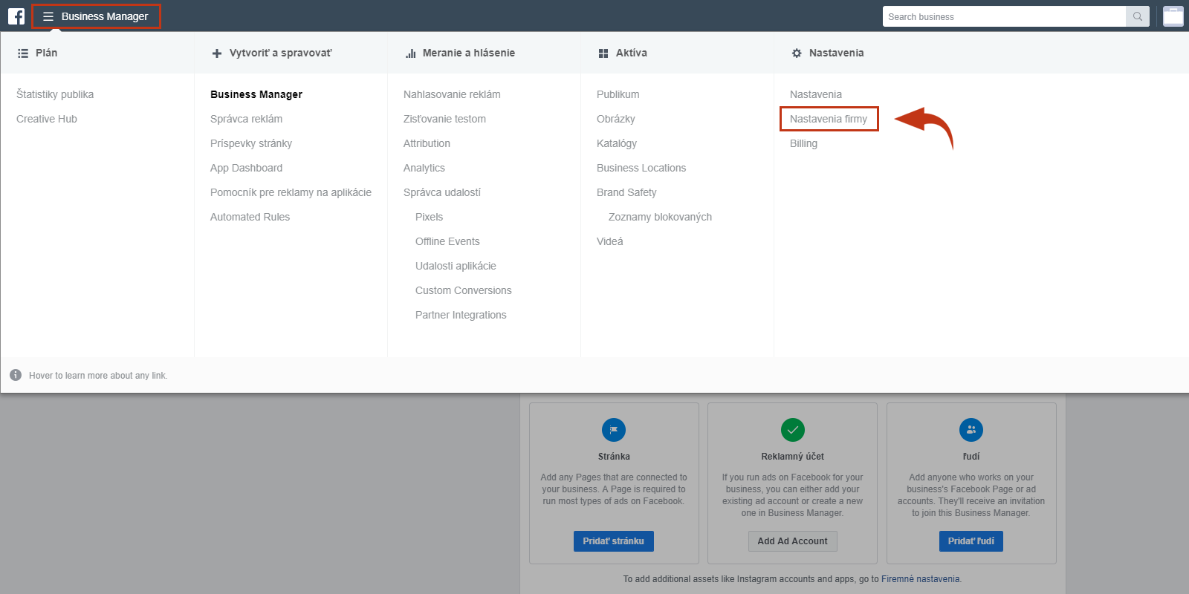Go to Príspevky stránky
The height and width of the screenshot is (594, 1189).
251,143
